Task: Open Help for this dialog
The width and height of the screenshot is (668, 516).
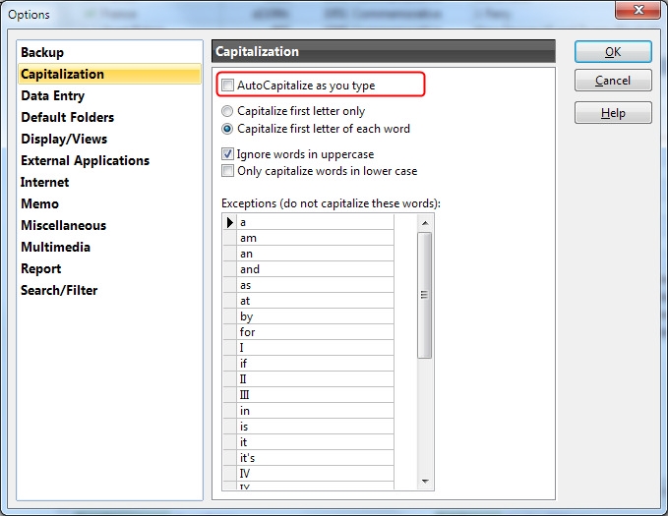Action: pyautogui.click(x=613, y=113)
